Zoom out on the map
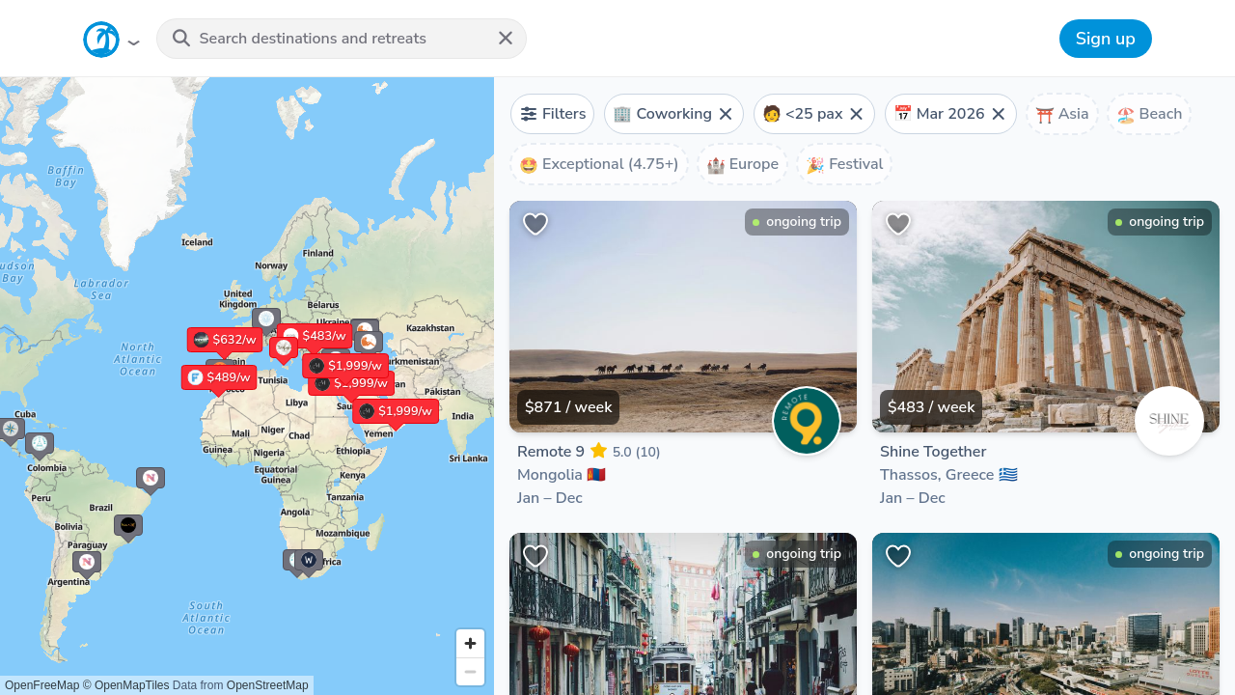The height and width of the screenshot is (695, 1235). tap(470, 672)
